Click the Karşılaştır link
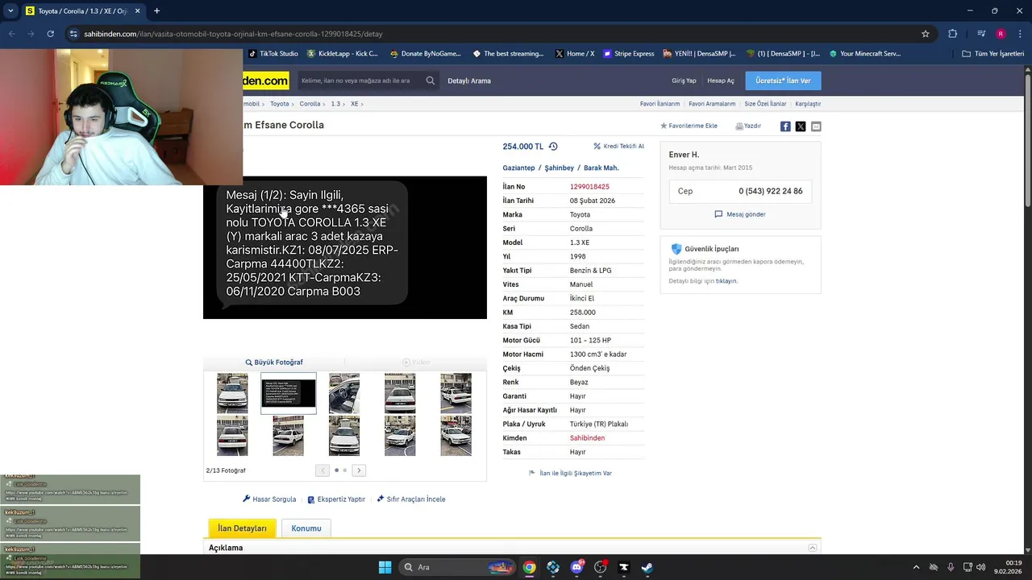This screenshot has height=580, width=1032. click(x=808, y=104)
